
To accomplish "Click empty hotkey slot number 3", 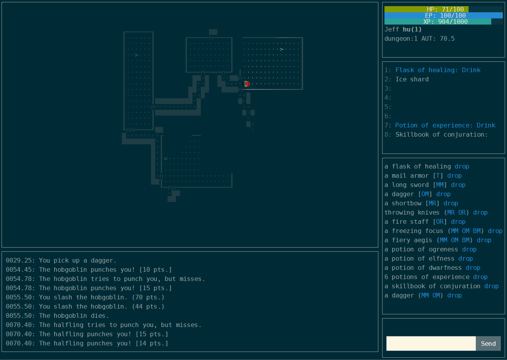I will (388, 88).
